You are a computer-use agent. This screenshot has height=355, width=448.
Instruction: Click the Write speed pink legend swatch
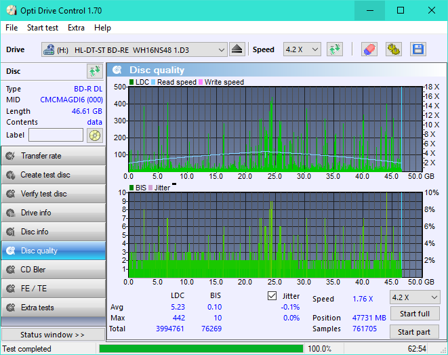201,82
